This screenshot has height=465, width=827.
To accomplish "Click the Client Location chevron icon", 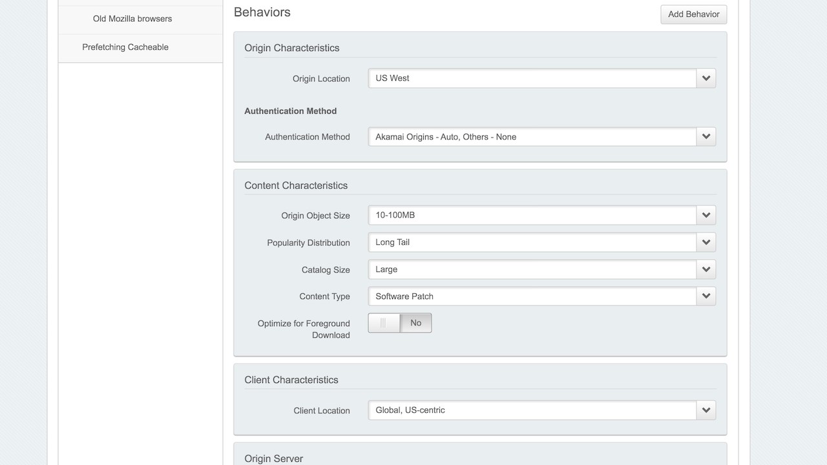I will [706, 410].
